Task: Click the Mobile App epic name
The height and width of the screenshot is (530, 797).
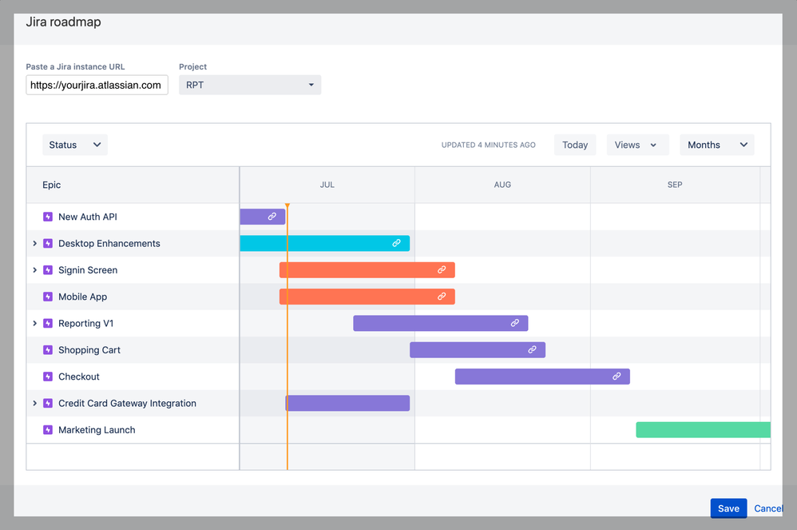Action: click(x=83, y=297)
